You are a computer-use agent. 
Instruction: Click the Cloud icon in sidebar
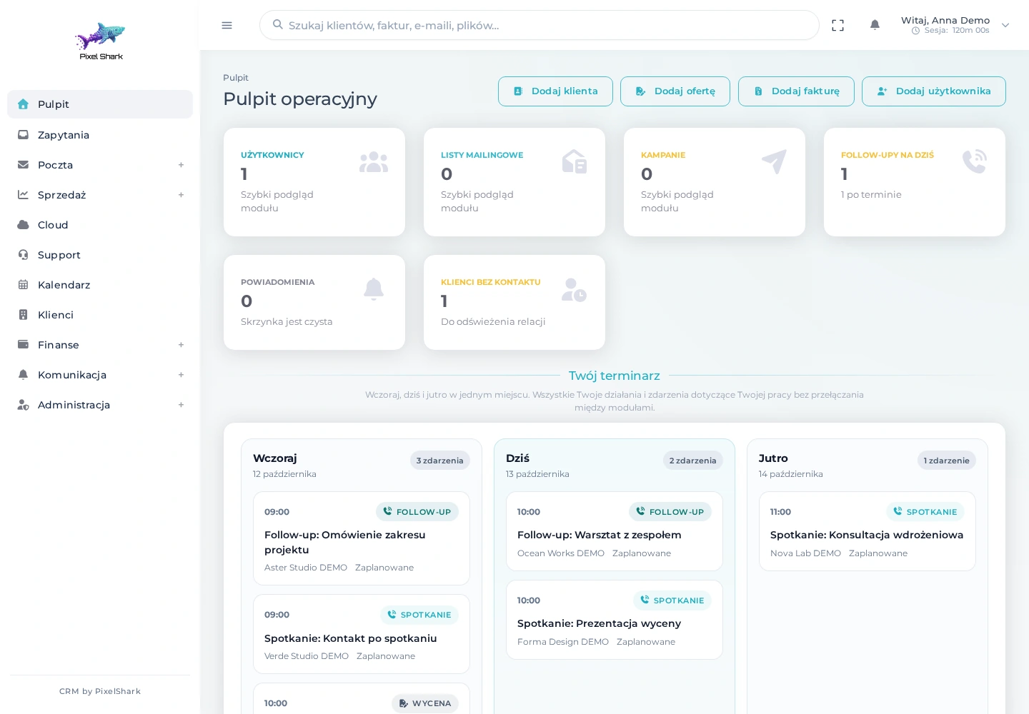(x=23, y=225)
